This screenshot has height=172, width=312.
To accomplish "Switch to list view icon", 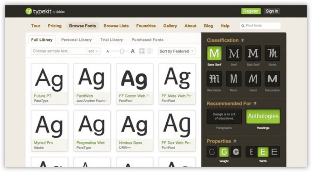I will 150,51.
